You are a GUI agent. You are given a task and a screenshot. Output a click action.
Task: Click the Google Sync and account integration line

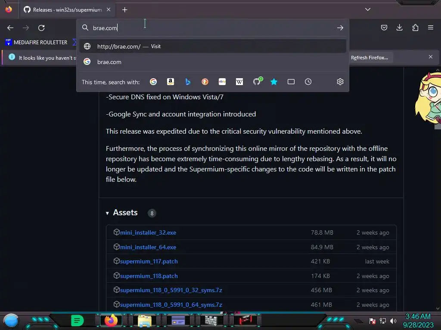[x=181, y=114]
